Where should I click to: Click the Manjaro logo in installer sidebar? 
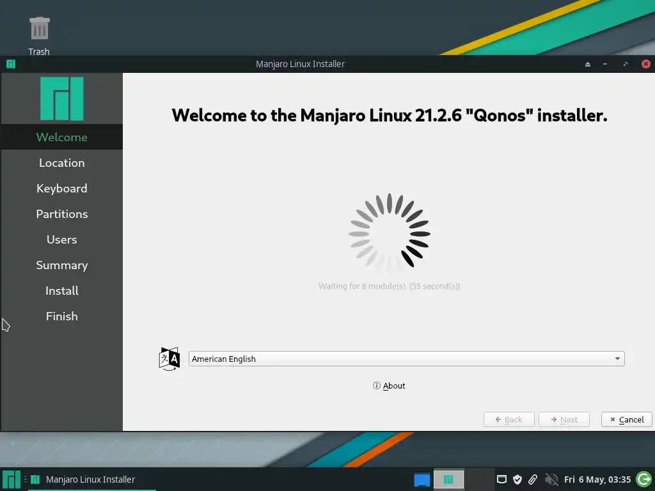tap(62, 98)
